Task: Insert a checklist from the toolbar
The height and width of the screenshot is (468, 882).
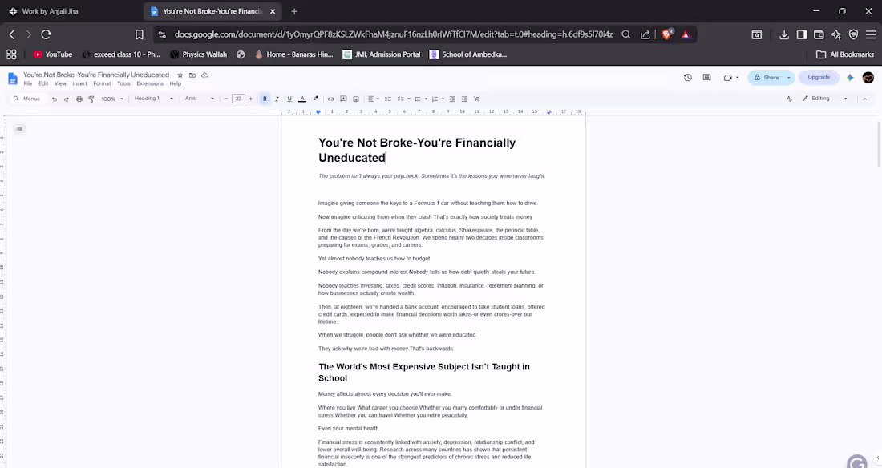Action: (x=400, y=99)
